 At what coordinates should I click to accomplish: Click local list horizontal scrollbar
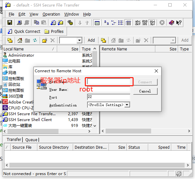click(x=33, y=131)
